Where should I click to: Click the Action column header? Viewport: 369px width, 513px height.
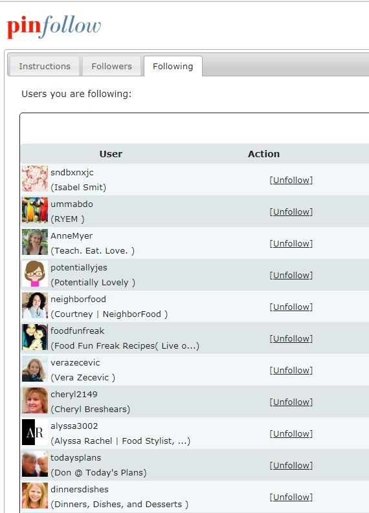pos(264,154)
